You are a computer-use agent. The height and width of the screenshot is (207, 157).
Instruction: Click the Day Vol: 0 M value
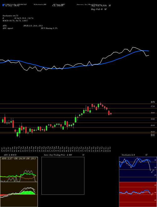pyautogui.click(x=99, y=9)
